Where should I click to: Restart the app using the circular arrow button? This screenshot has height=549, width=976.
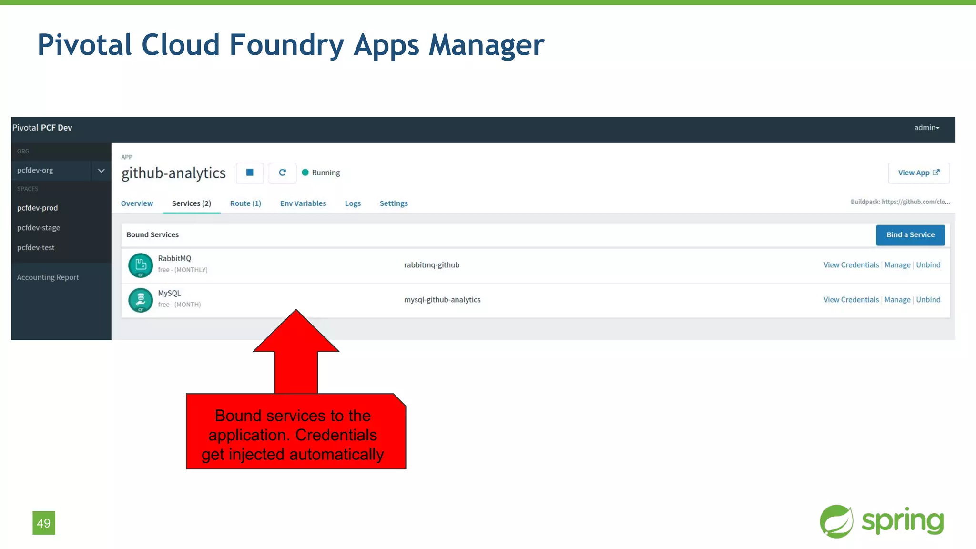(282, 173)
